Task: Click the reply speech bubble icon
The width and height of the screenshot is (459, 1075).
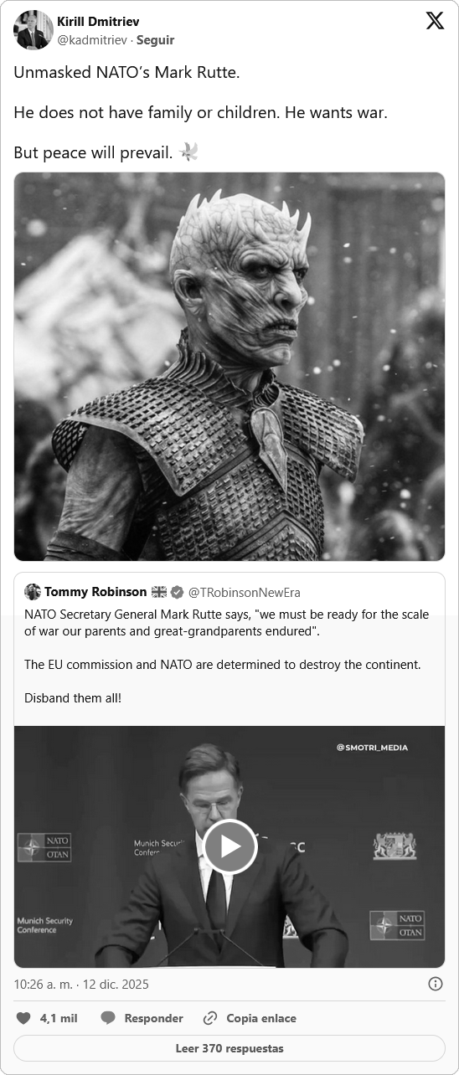Action: pos(108,1018)
